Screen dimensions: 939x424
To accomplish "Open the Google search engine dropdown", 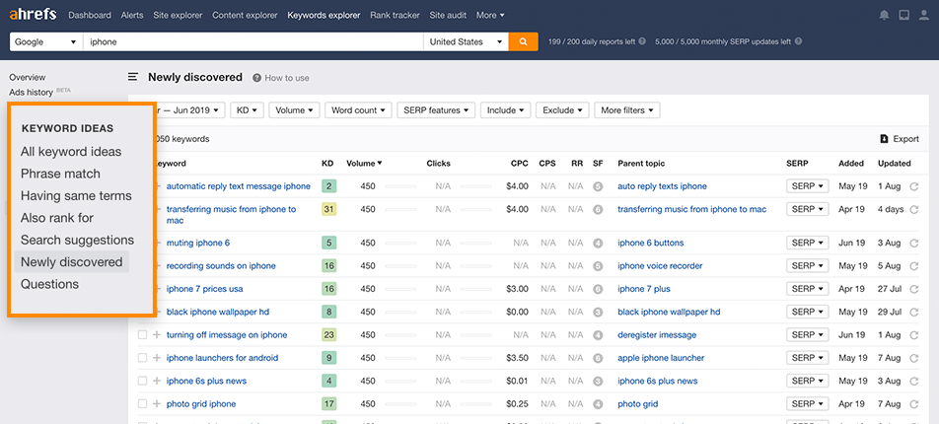I will pos(46,42).
